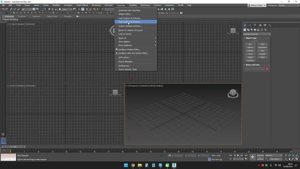The height and width of the screenshot is (169, 300).
Task: Open the Rendering menu in menu bar
Action: (96, 5)
